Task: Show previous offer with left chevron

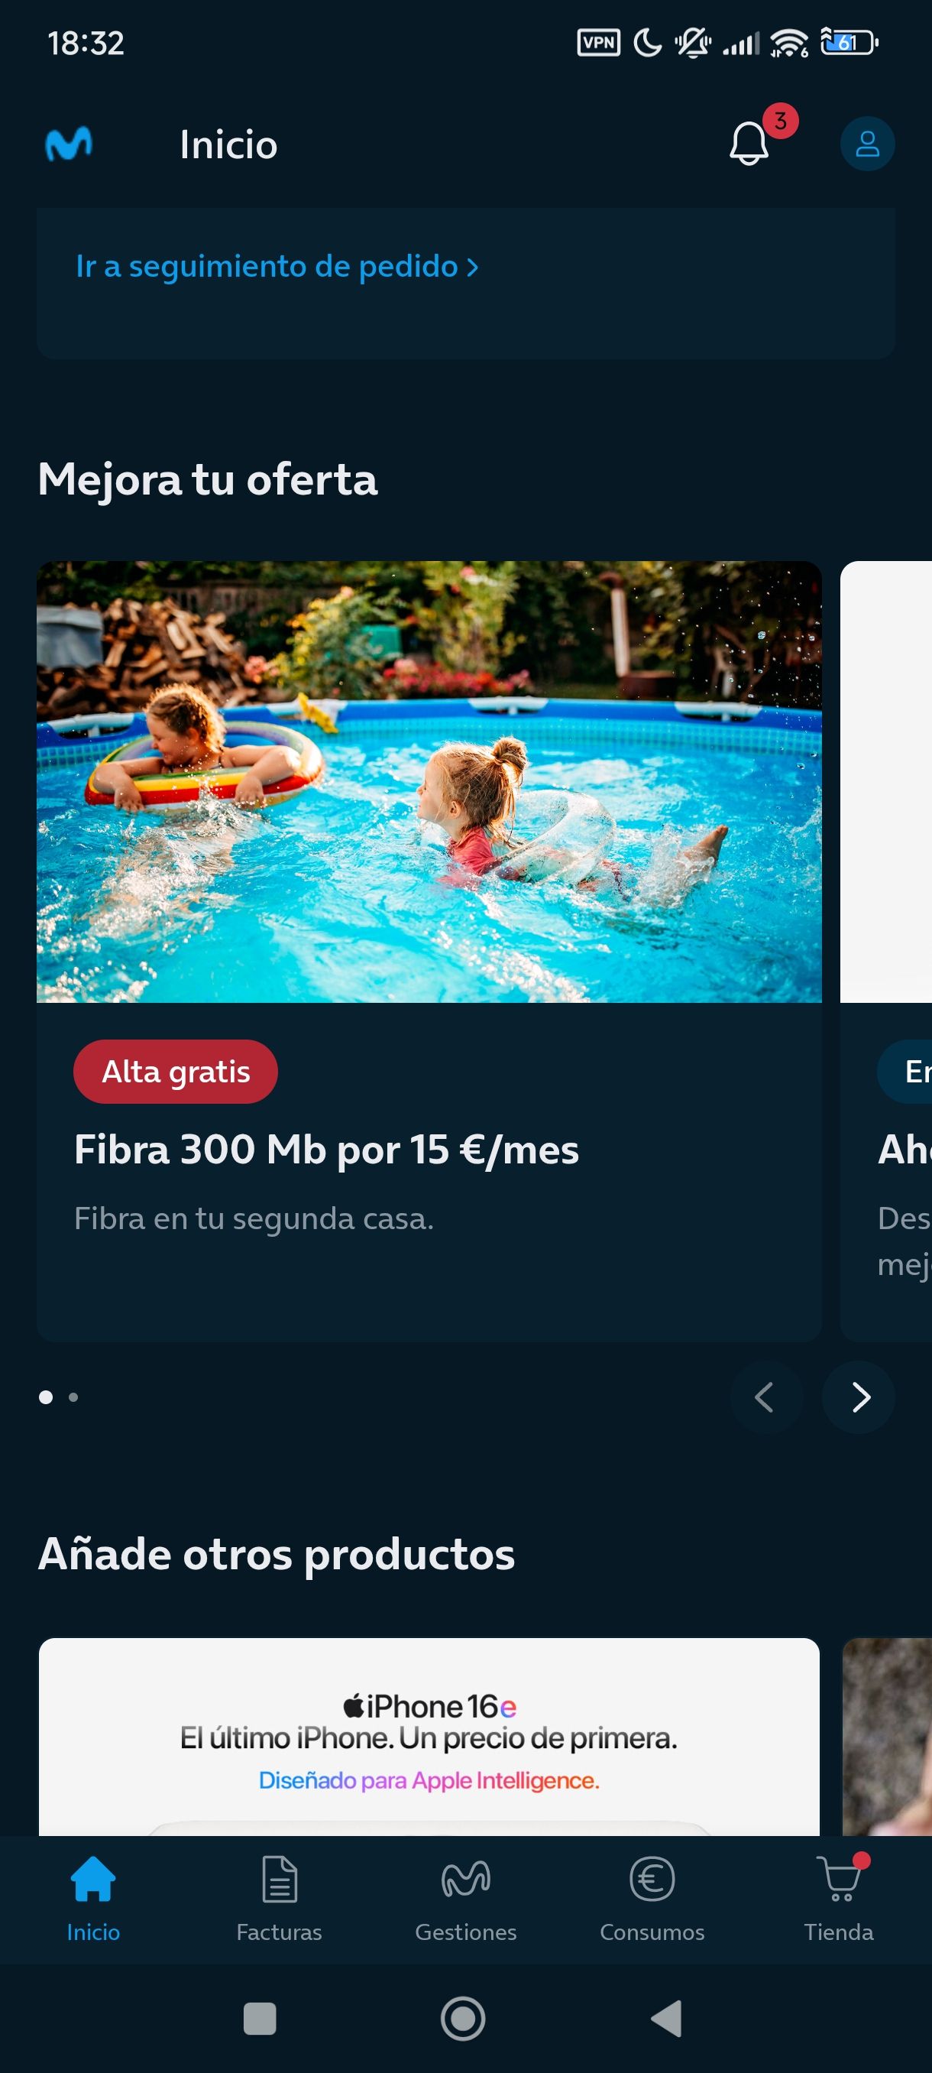Action: pos(765,1397)
